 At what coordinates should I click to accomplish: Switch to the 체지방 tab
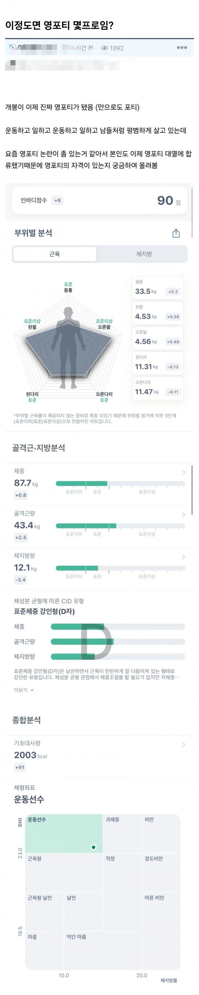[x=144, y=254]
